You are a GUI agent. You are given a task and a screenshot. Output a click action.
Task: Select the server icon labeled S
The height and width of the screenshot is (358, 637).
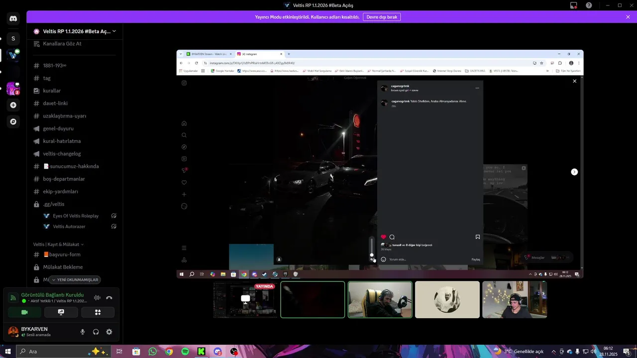tap(13, 38)
